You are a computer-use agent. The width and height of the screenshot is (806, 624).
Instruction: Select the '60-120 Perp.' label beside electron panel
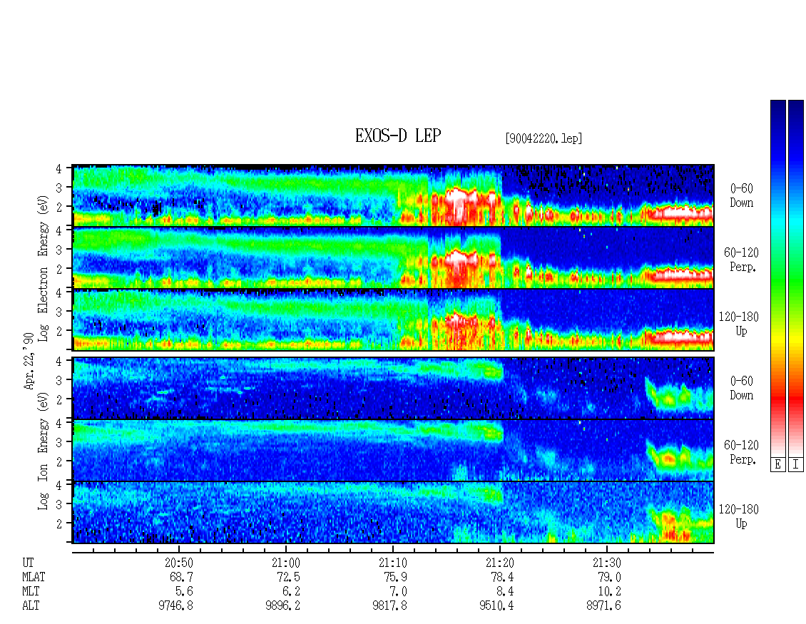[x=740, y=260]
